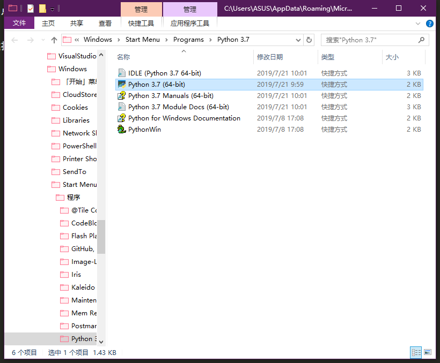Switch to the large icons view in the status bar
440x363 pixels.
428,352
